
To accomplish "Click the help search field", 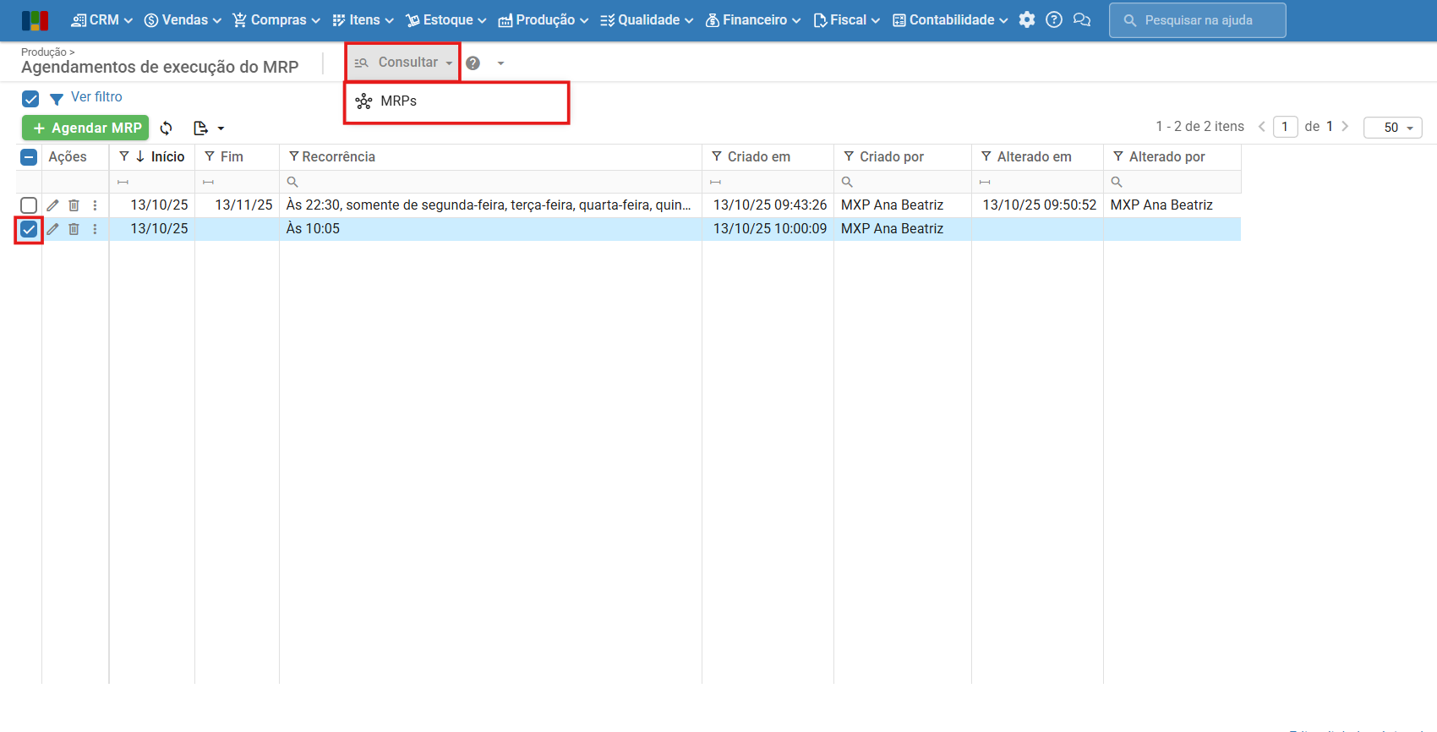I will pos(1198,20).
